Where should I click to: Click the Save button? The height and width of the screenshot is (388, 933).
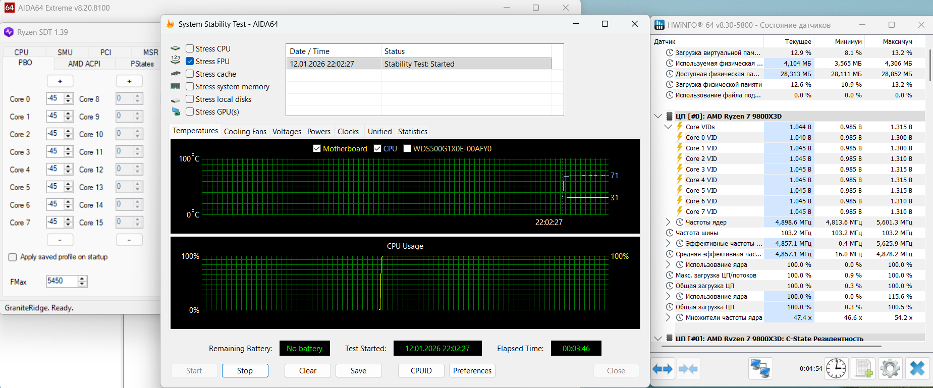359,370
